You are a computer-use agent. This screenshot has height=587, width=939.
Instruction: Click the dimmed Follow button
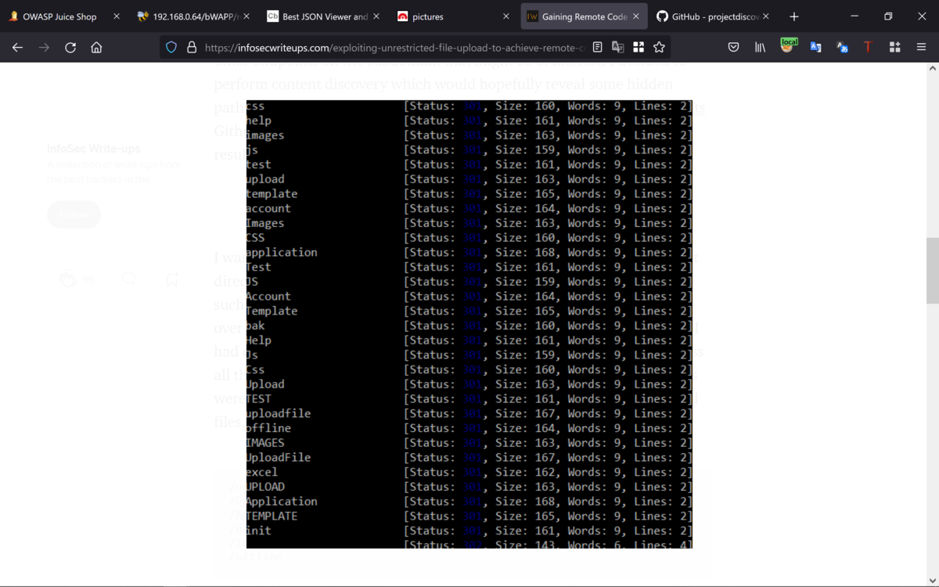coord(74,214)
